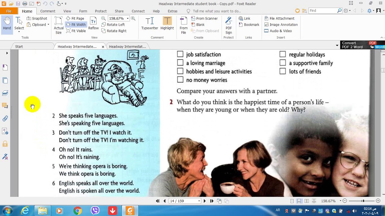
Task: Check the 'a loving marriage' box
Action: 180,63
